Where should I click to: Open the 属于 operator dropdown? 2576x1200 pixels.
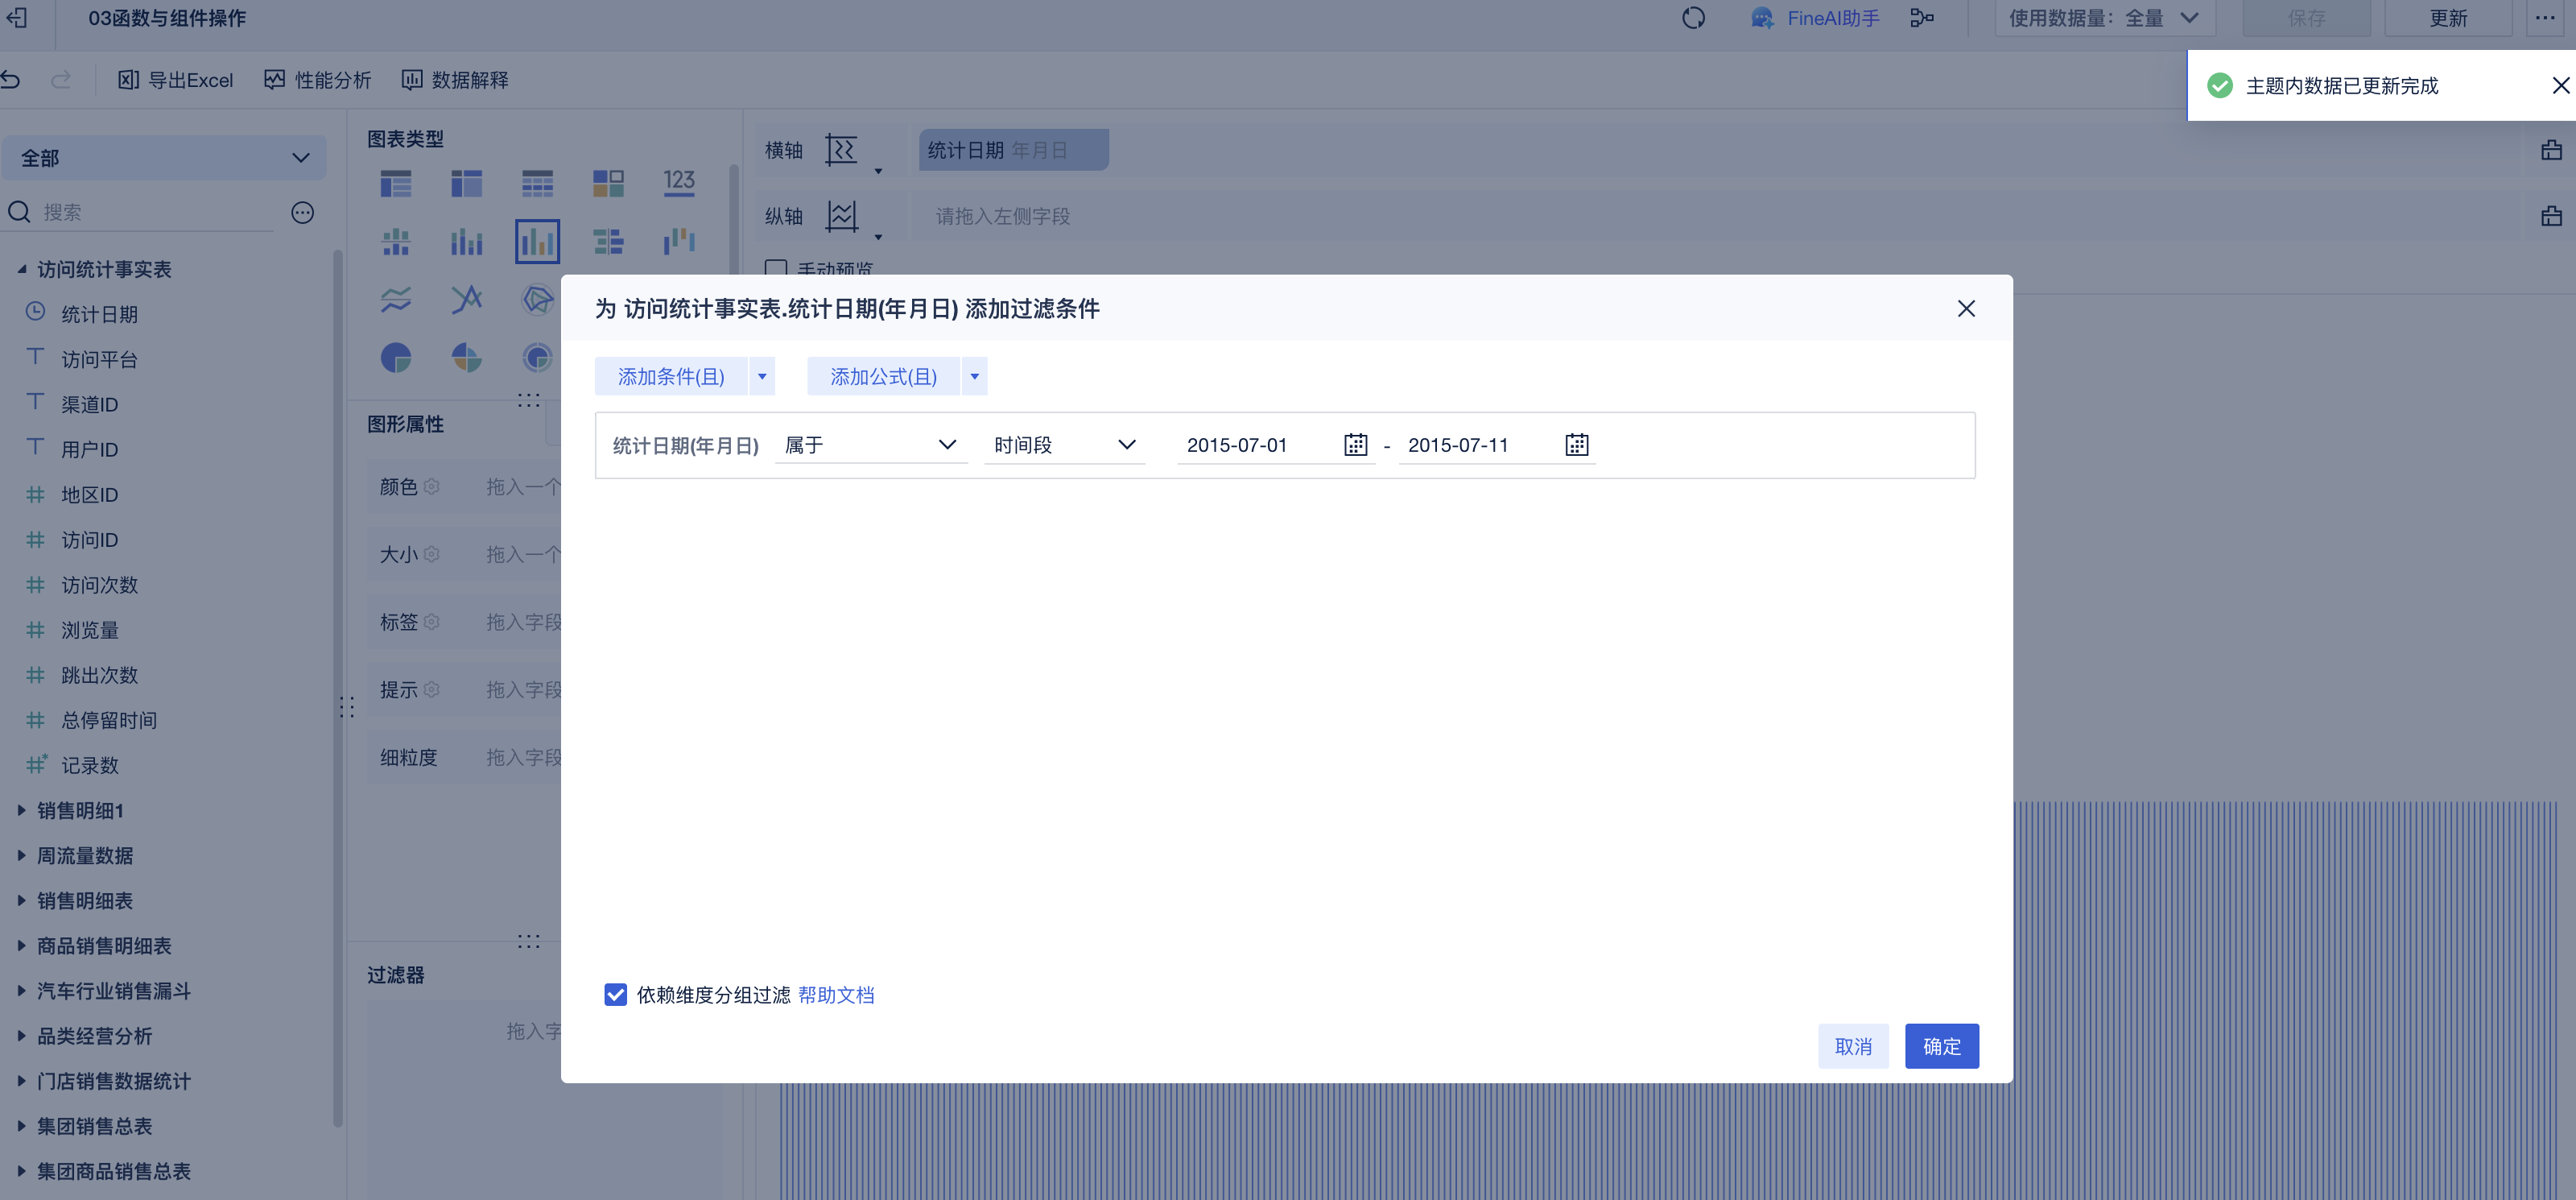[x=870, y=445]
